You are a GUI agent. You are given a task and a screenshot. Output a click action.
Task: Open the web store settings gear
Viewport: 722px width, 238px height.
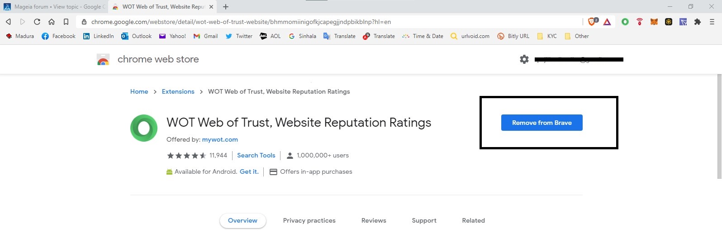tap(524, 59)
